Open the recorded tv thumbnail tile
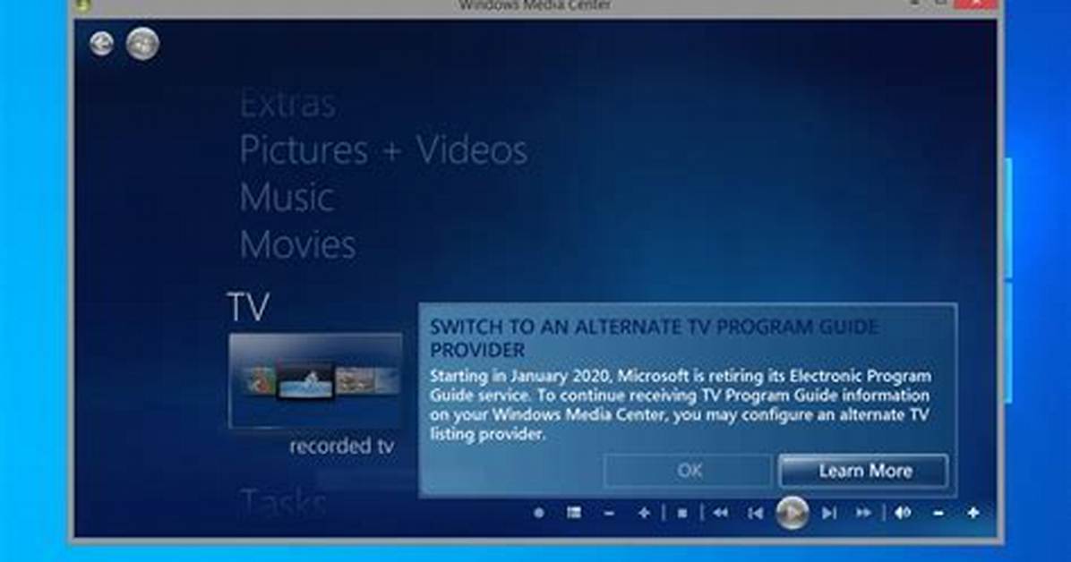This screenshot has width=1071, height=562. point(315,381)
